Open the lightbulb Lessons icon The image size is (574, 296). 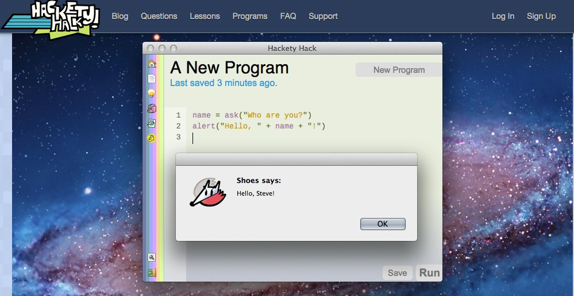pyautogui.click(x=152, y=93)
